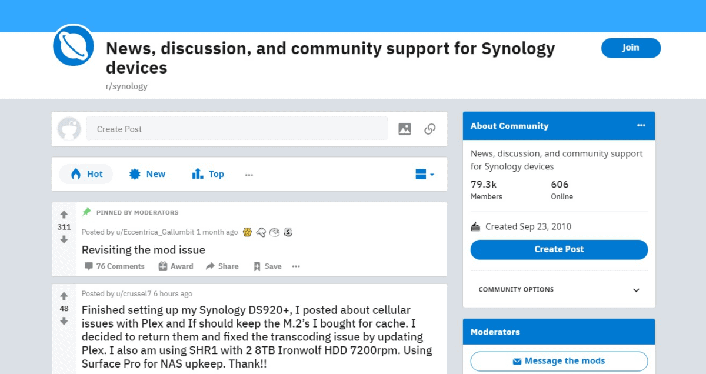Open the Synology DS920+ setup post

click(x=257, y=337)
